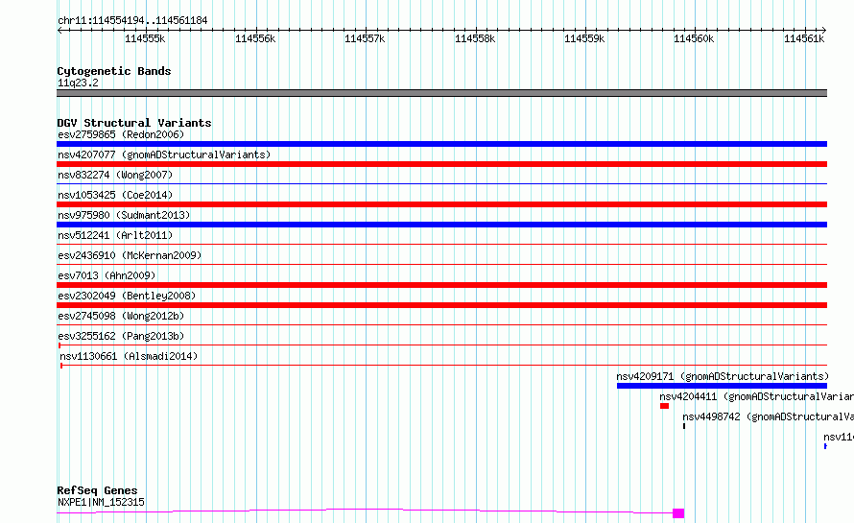Click the thin red line for nsv1130661 (Alsmadi2014)
This screenshot has width=854, height=523.
444,366
